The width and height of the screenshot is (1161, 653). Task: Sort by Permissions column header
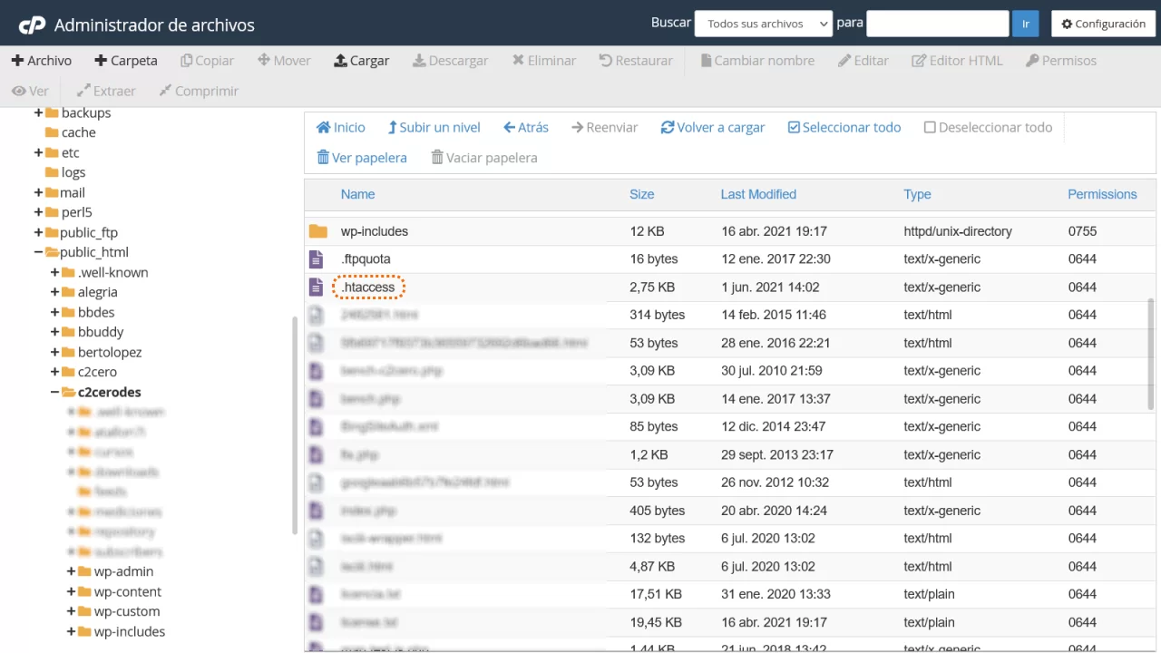pos(1102,194)
